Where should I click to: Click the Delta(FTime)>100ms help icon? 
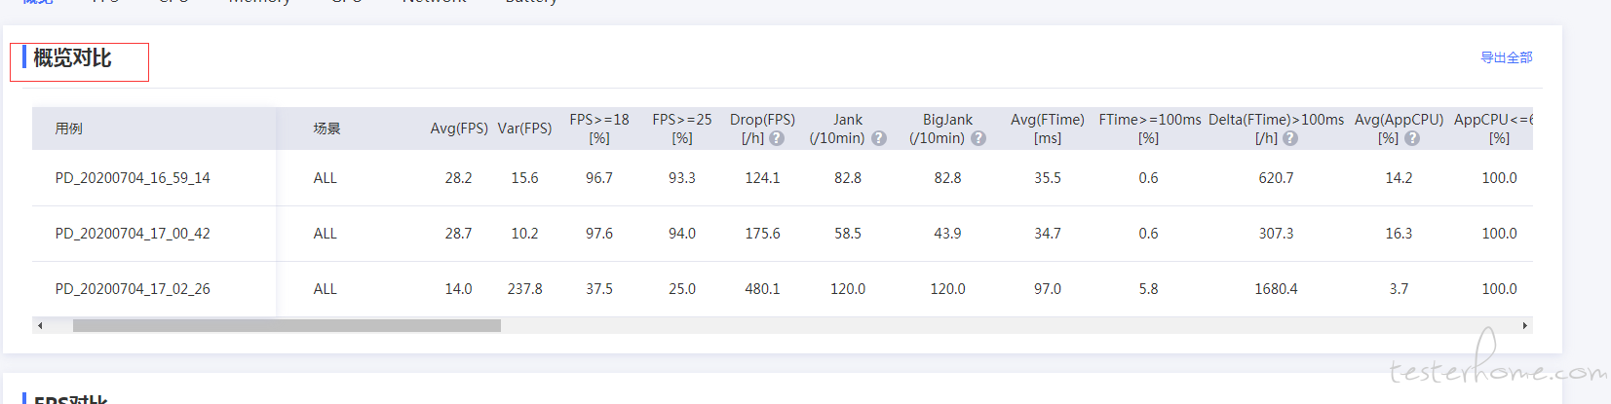(x=1290, y=138)
